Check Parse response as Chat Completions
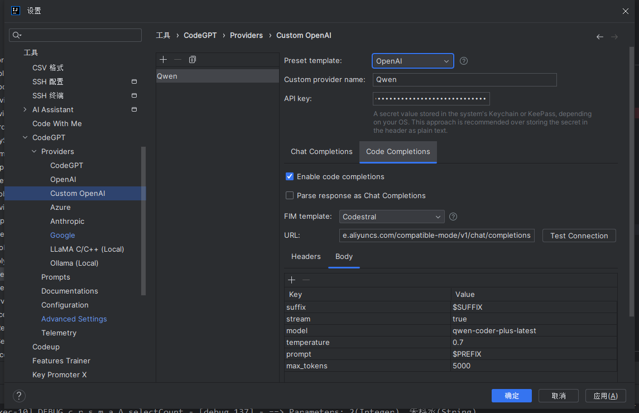639x413 pixels. click(290, 195)
